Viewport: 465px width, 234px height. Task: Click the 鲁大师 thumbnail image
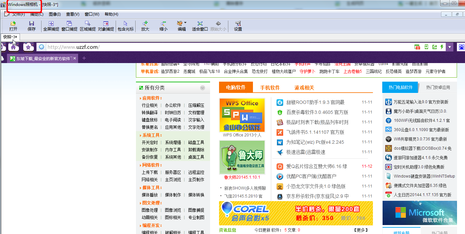(242, 157)
